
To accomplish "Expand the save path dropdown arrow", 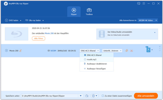I will (x=81, y=96).
